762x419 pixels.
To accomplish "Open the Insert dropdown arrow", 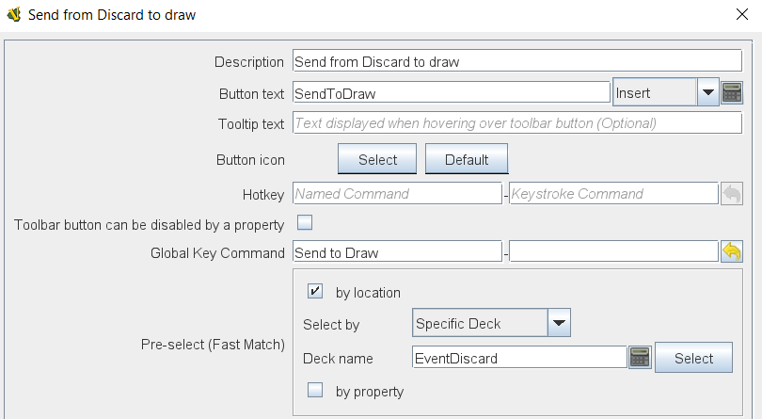I will (708, 92).
